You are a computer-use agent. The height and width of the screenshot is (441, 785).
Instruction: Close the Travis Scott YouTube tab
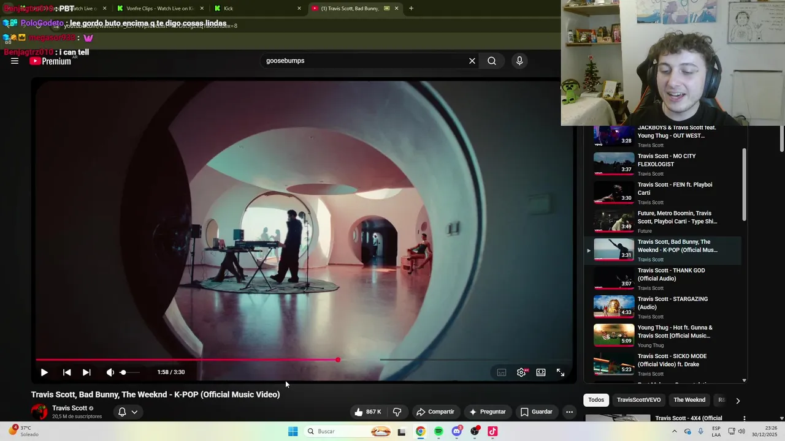click(396, 9)
